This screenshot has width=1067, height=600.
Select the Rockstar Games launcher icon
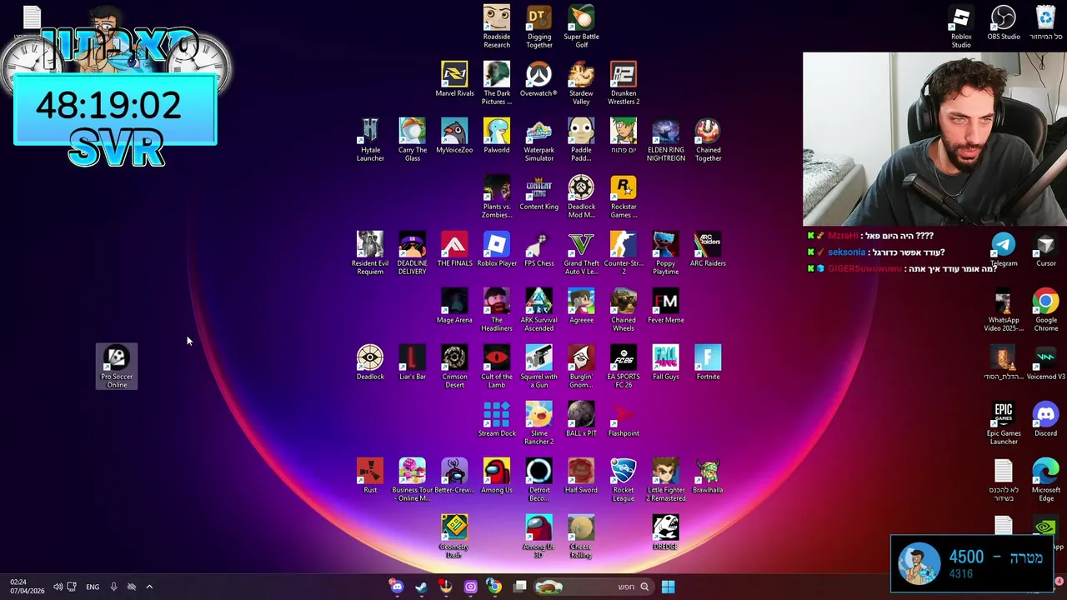pos(624,197)
